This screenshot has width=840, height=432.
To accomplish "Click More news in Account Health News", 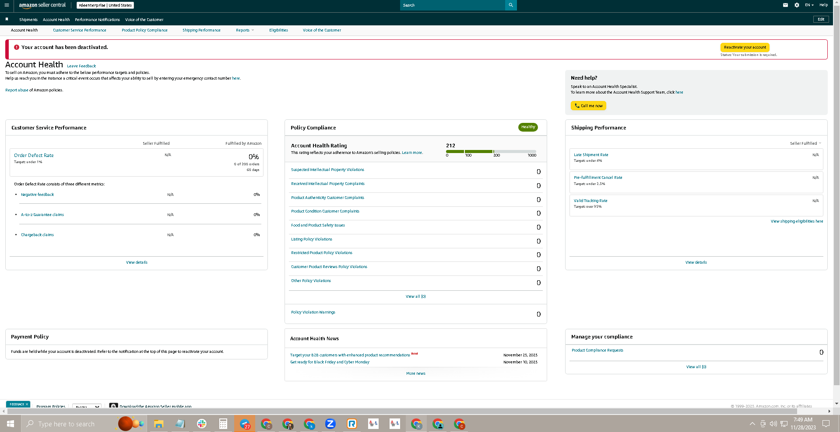I will pyautogui.click(x=416, y=373).
